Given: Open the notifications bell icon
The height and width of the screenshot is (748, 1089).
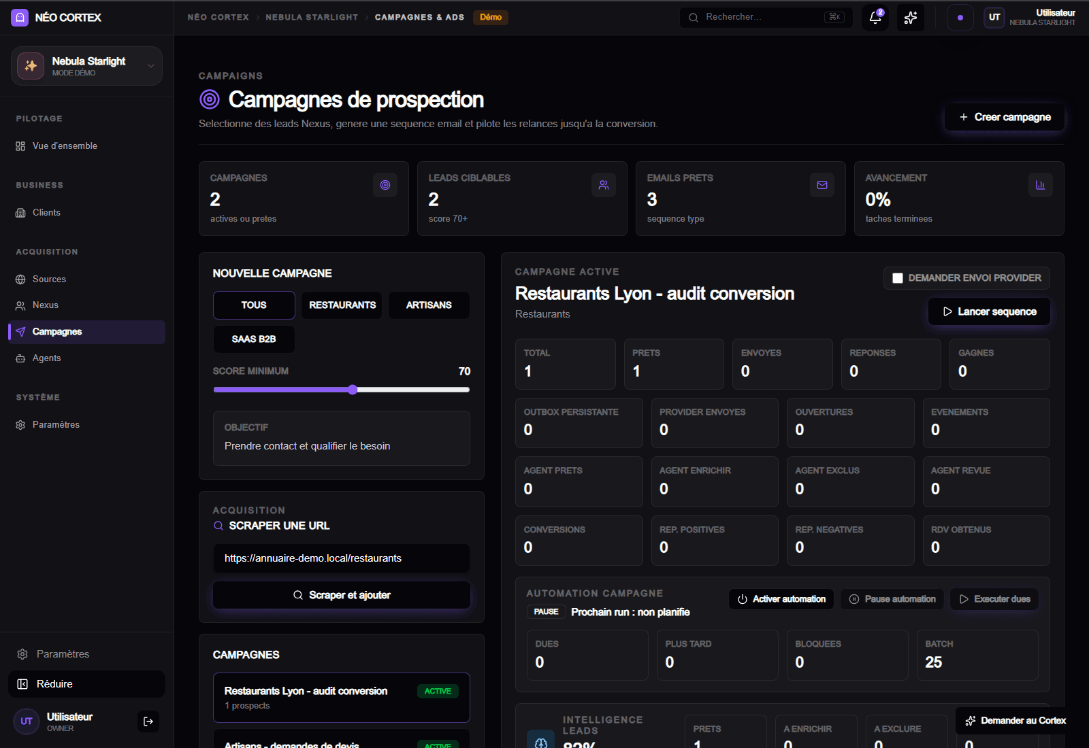Looking at the screenshot, I should coord(875,18).
